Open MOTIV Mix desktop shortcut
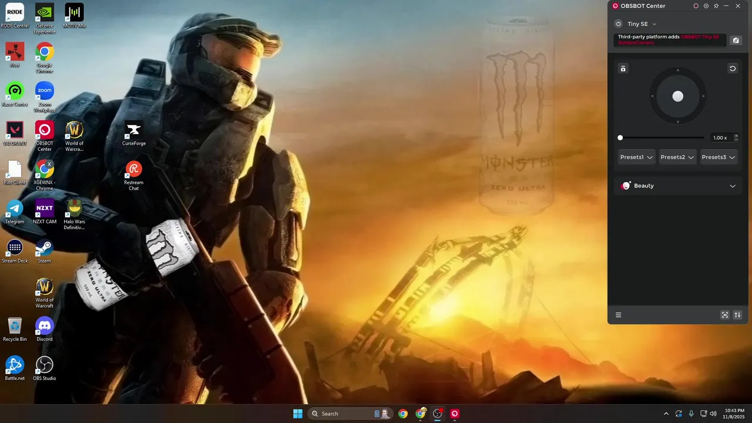Viewport: 752px width, 423px height. coord(74,16)
